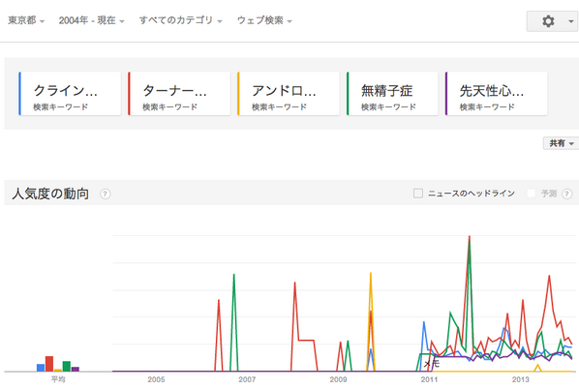Enable the ニュースのヘッドライン checkbox
579x390 pixels.
pyautogui.click(x=418, y=194)
